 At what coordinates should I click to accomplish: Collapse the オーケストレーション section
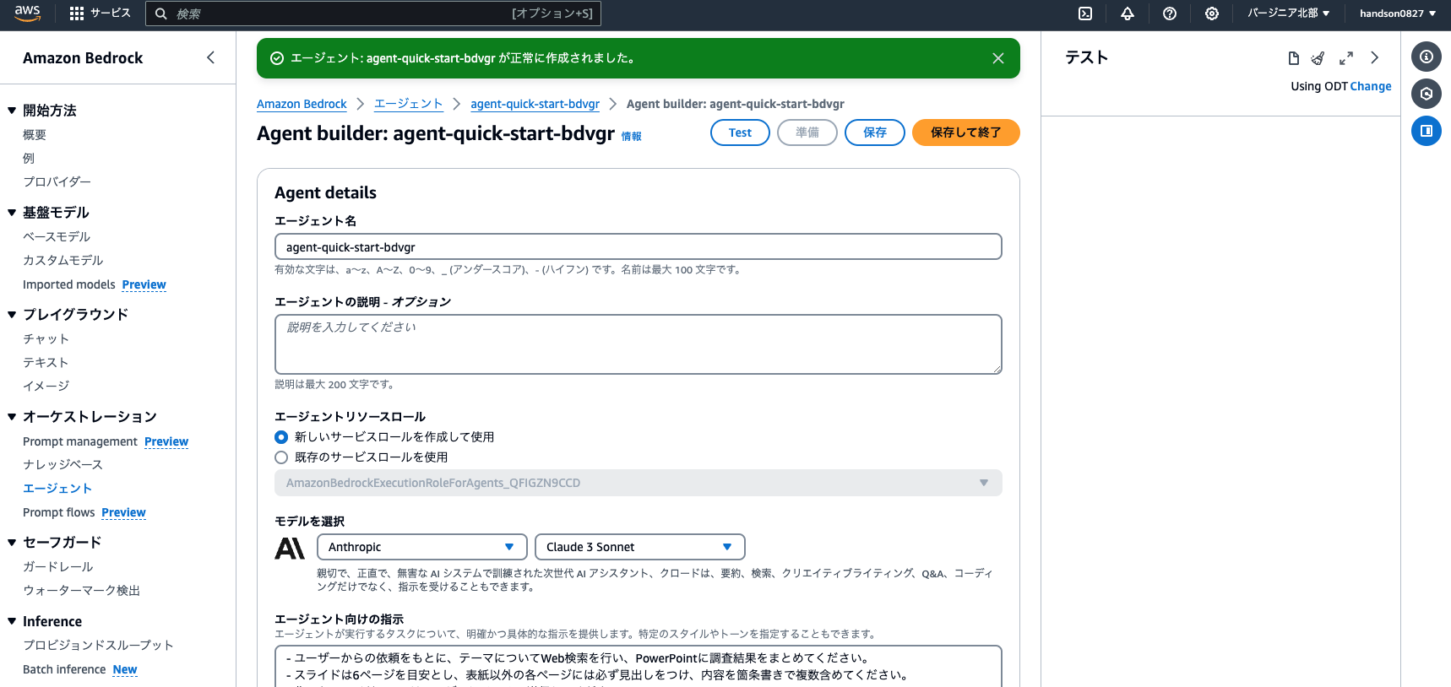pyautogui.click(x=12, y=417)
